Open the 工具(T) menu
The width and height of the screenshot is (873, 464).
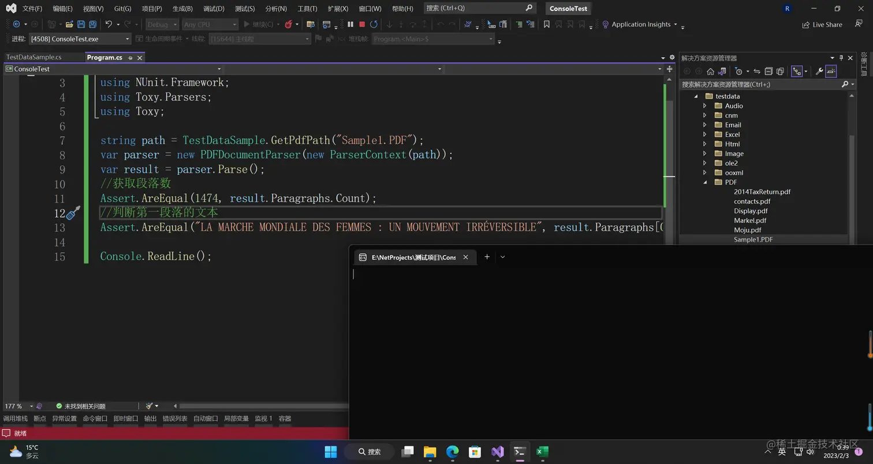[x=307, y=9]
